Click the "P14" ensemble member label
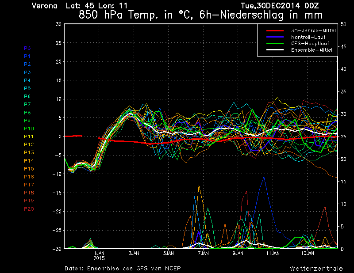The height and width of the screenshot is (273, 354). [x=29, y=161]
